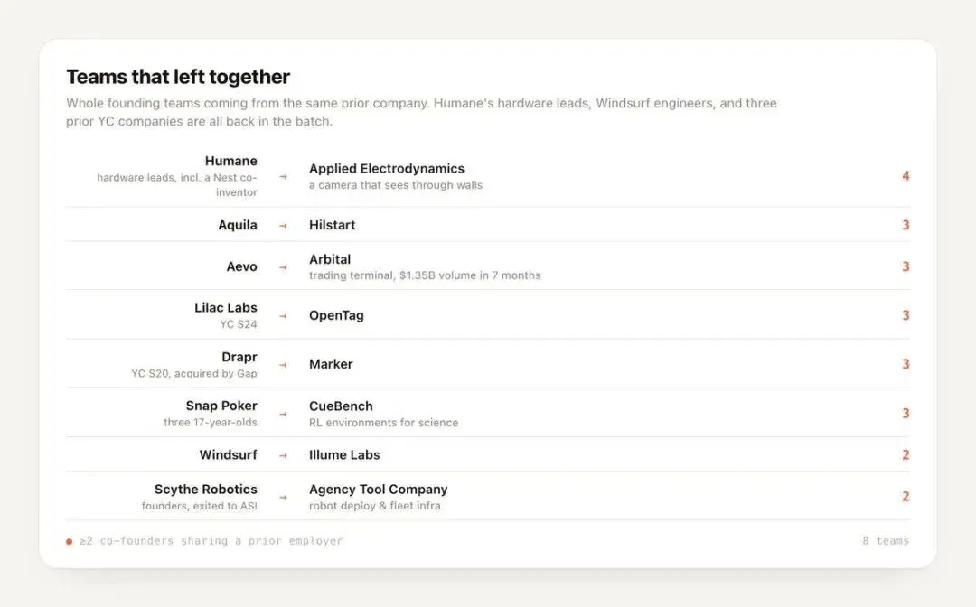Image resolution: width=976 pixels, height=607 pixels.
Task: Select the Drapr prior company name
Action: (x=239, y=357)
